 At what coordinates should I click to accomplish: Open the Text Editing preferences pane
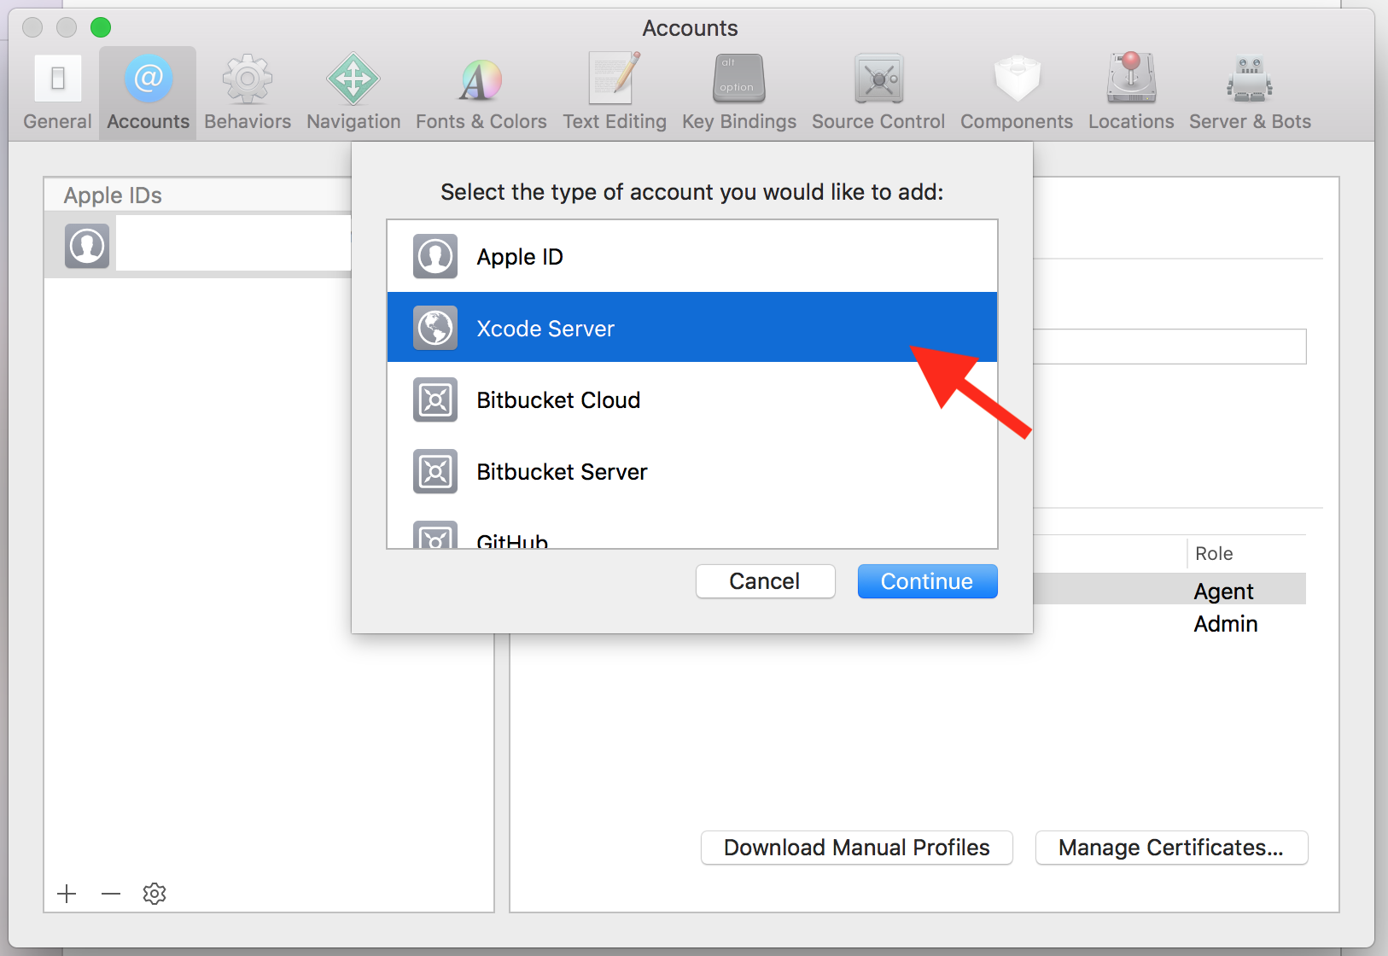point(615,93)
